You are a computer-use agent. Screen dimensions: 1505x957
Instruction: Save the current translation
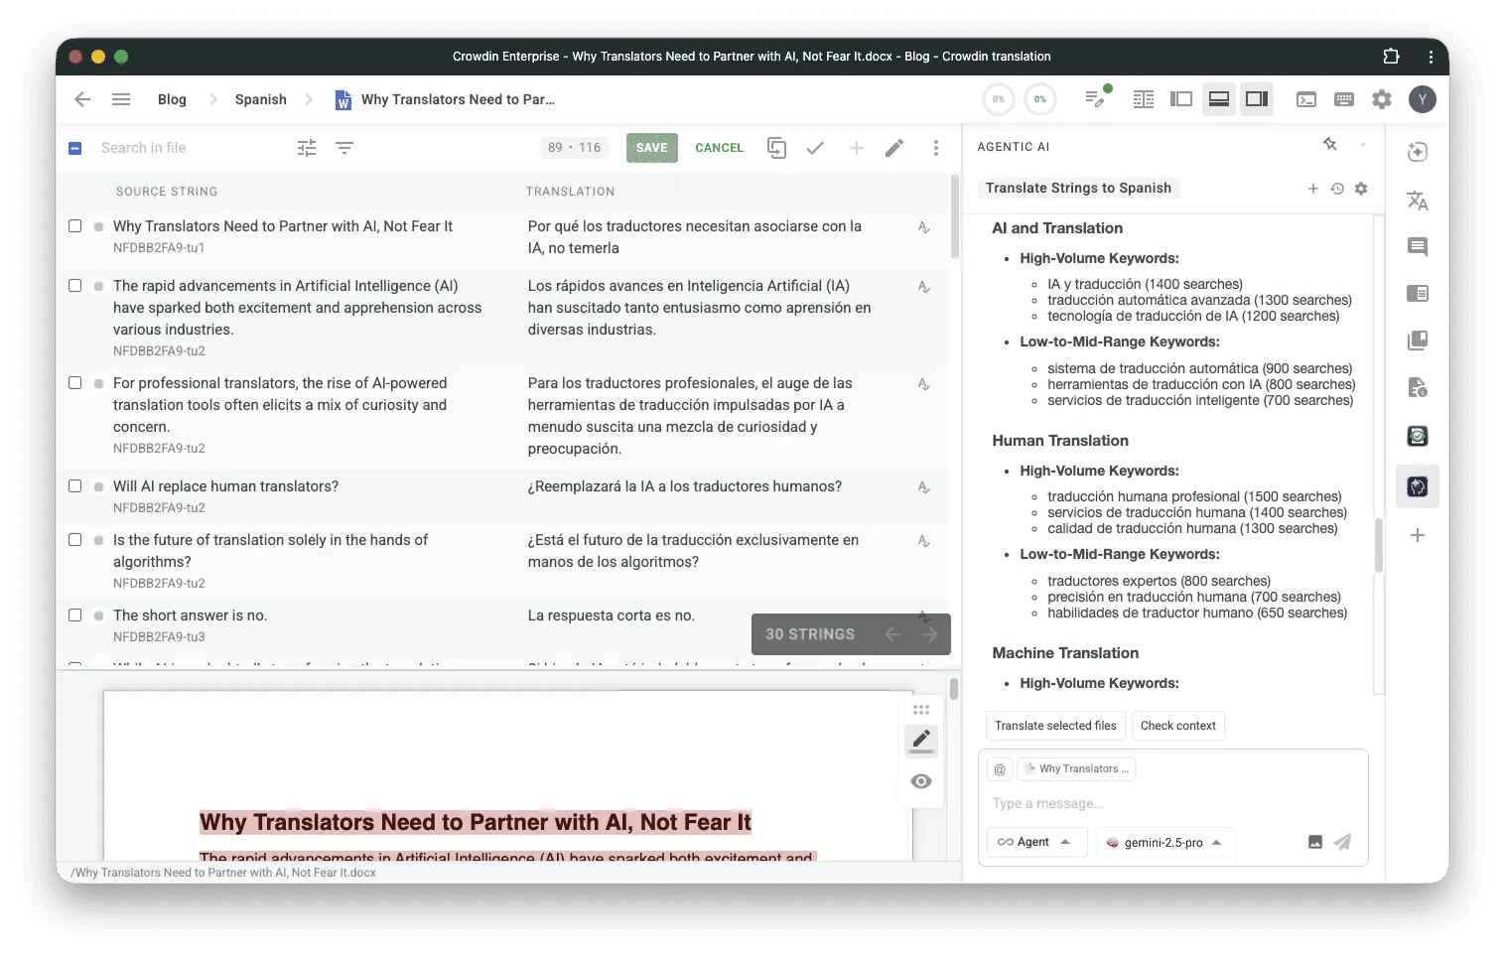pyautogui.click(x=651, y=147)
